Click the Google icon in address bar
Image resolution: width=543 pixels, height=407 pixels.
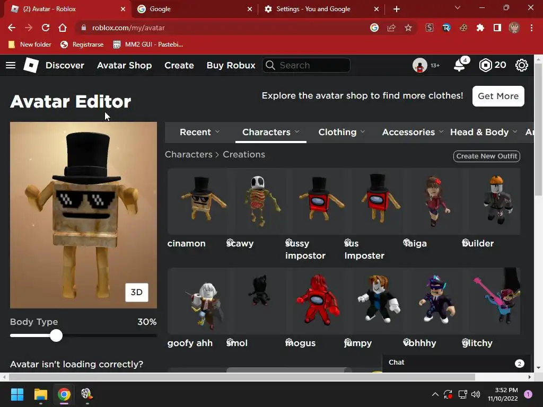click(x=374, y=28)
